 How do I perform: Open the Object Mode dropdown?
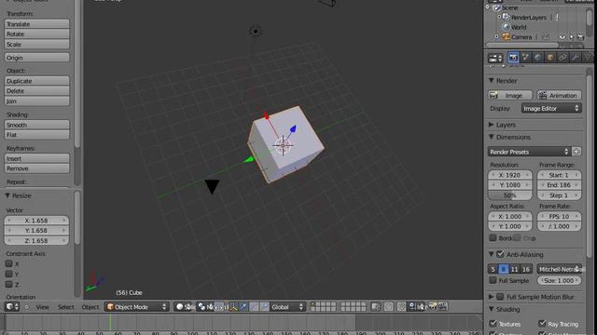[x=137, y=307]
